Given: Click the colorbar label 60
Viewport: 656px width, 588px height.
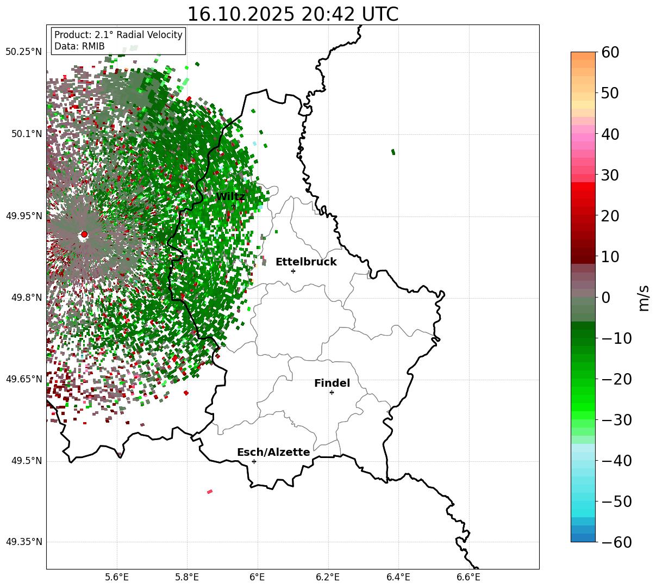Looking at the screenshot, I should 610,52.
